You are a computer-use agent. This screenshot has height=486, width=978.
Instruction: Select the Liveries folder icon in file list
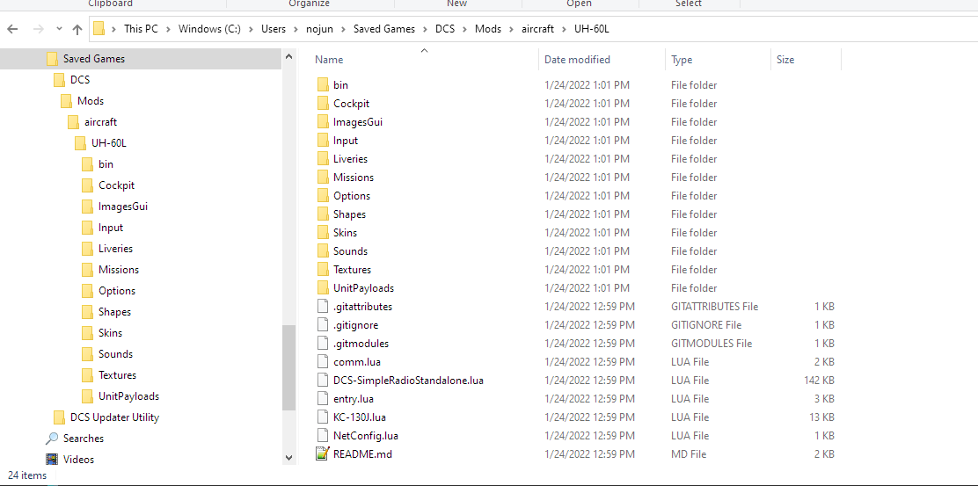click(323, 159)
